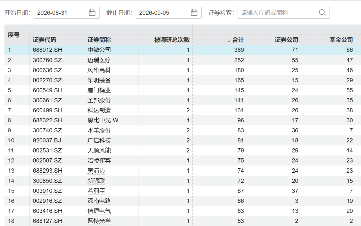Open stock code link 002507.SZ

point(47,161)
